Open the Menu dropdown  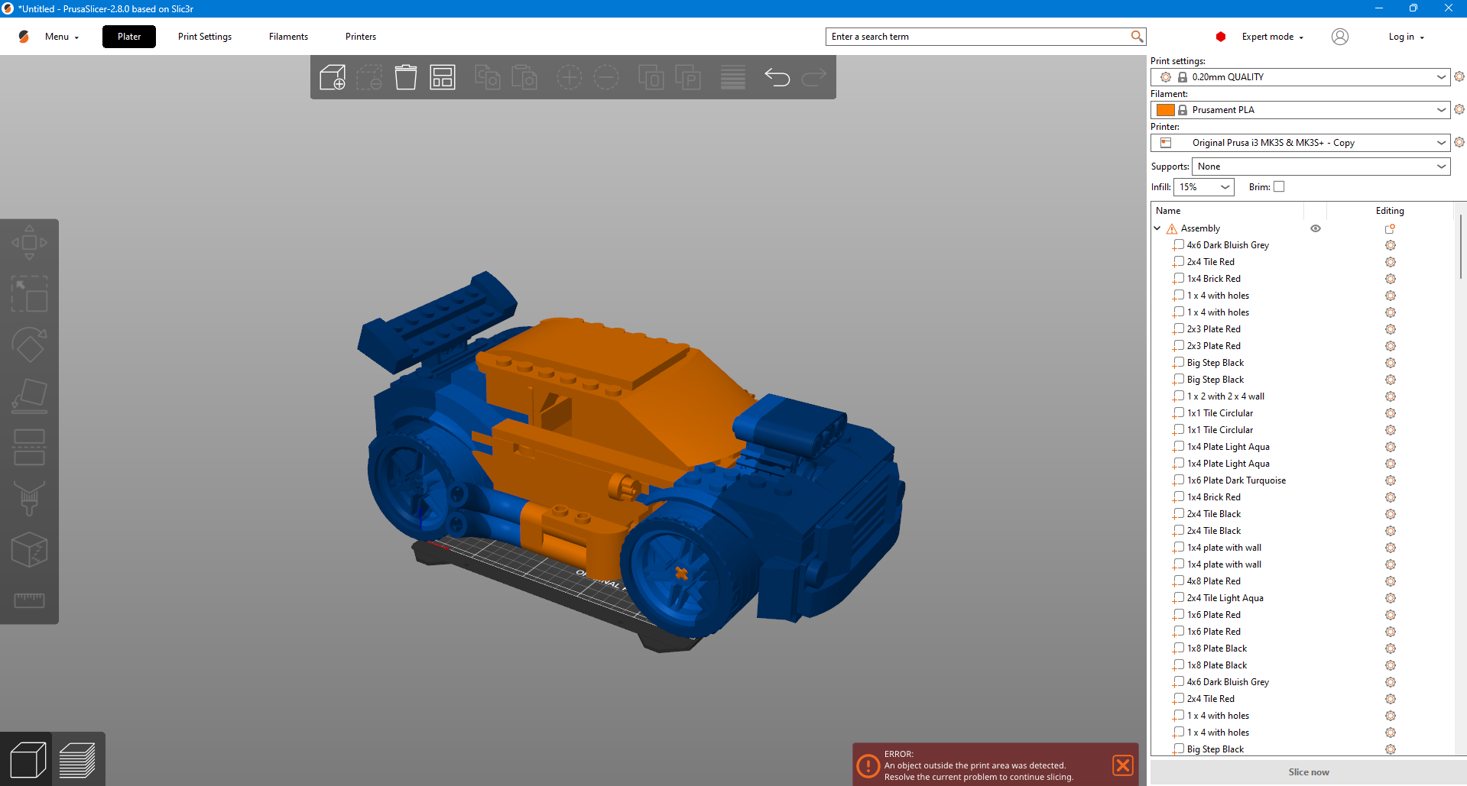61,37
